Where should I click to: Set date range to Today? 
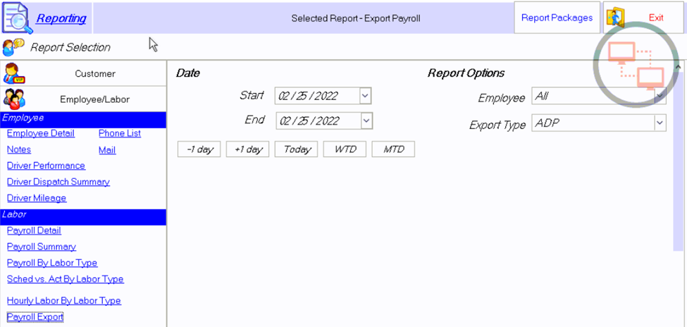click(296, 149)
